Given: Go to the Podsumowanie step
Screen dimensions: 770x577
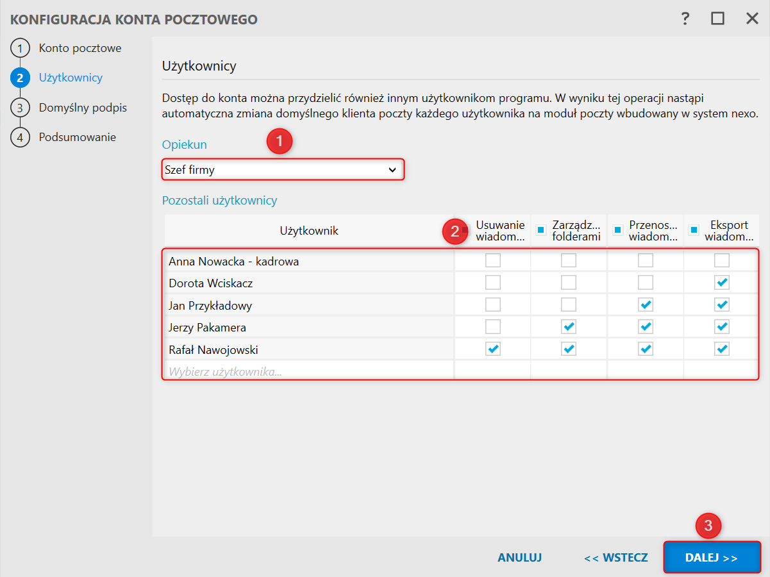Looking at the screenshot, I should coord(77,137).
